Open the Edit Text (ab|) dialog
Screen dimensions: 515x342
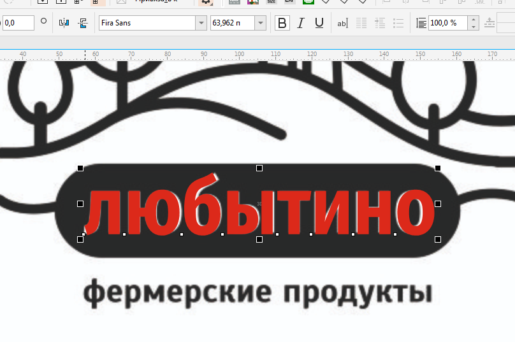click(342, 23)
